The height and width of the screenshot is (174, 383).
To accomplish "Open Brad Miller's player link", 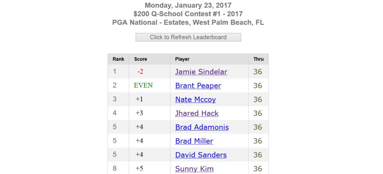I will click(194, 141).
